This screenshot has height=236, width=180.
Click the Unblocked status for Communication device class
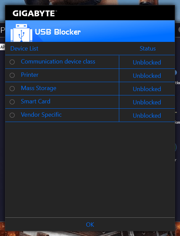pos(147,62)
